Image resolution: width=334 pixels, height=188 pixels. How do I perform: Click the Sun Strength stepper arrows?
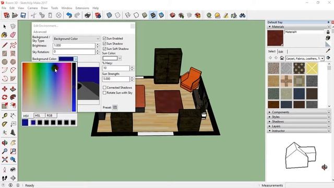click(x=132, y=79)
